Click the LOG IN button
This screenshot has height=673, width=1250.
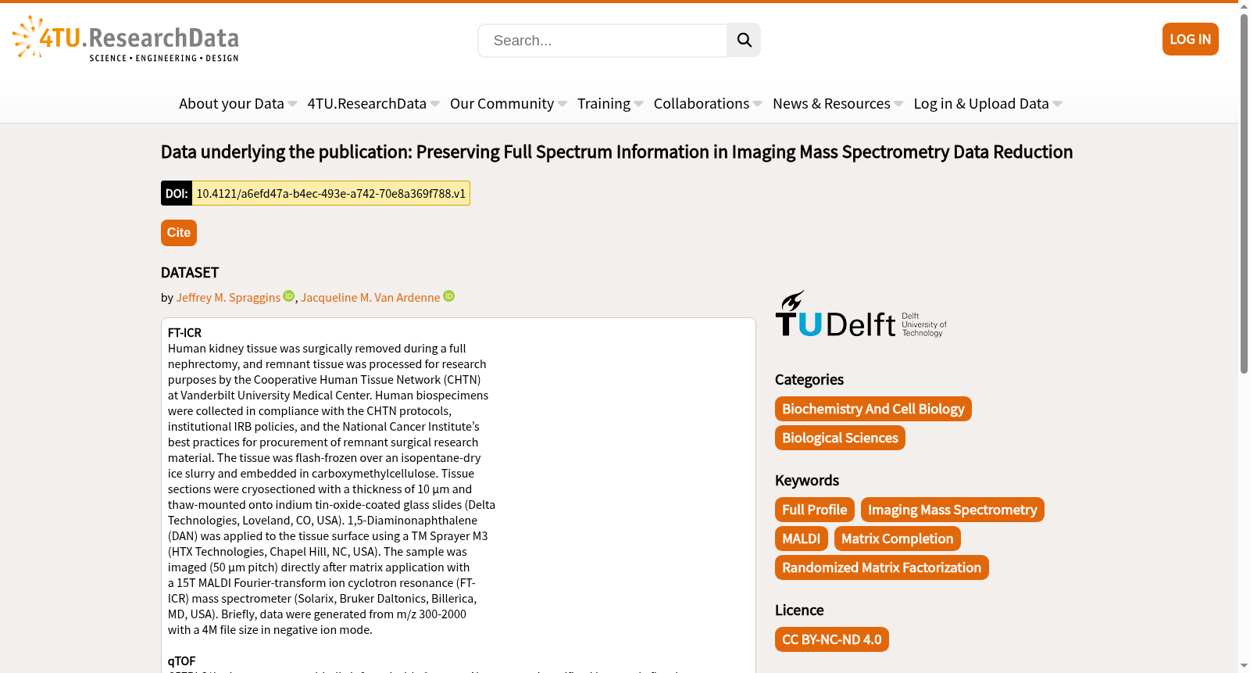point(1190,39)
